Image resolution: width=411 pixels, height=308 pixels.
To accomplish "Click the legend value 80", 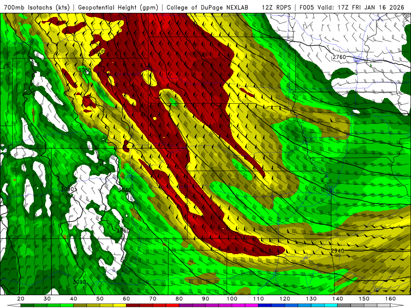I will [x=179, y=299].
